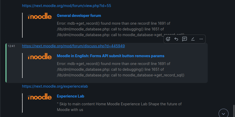Add emoji reaction to the message
The height and width of the screenshot is (117, 235).
[x=168, y=39]
